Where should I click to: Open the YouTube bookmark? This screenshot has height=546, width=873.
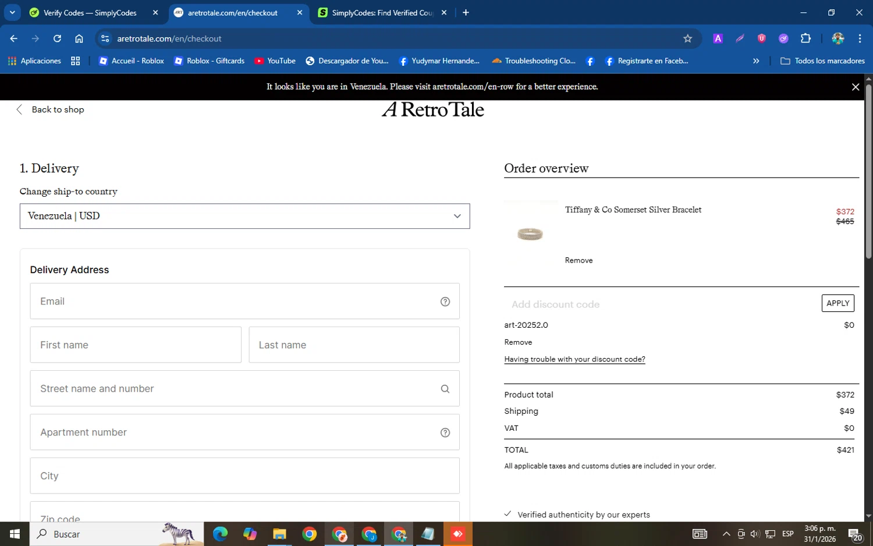tap(275, 61)
